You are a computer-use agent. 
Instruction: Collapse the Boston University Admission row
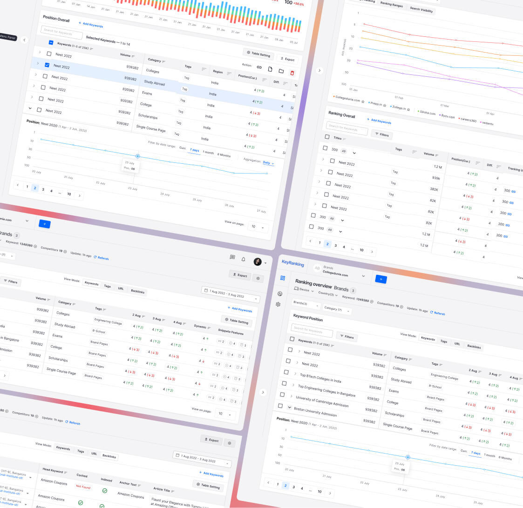click(x=289, y=408)
